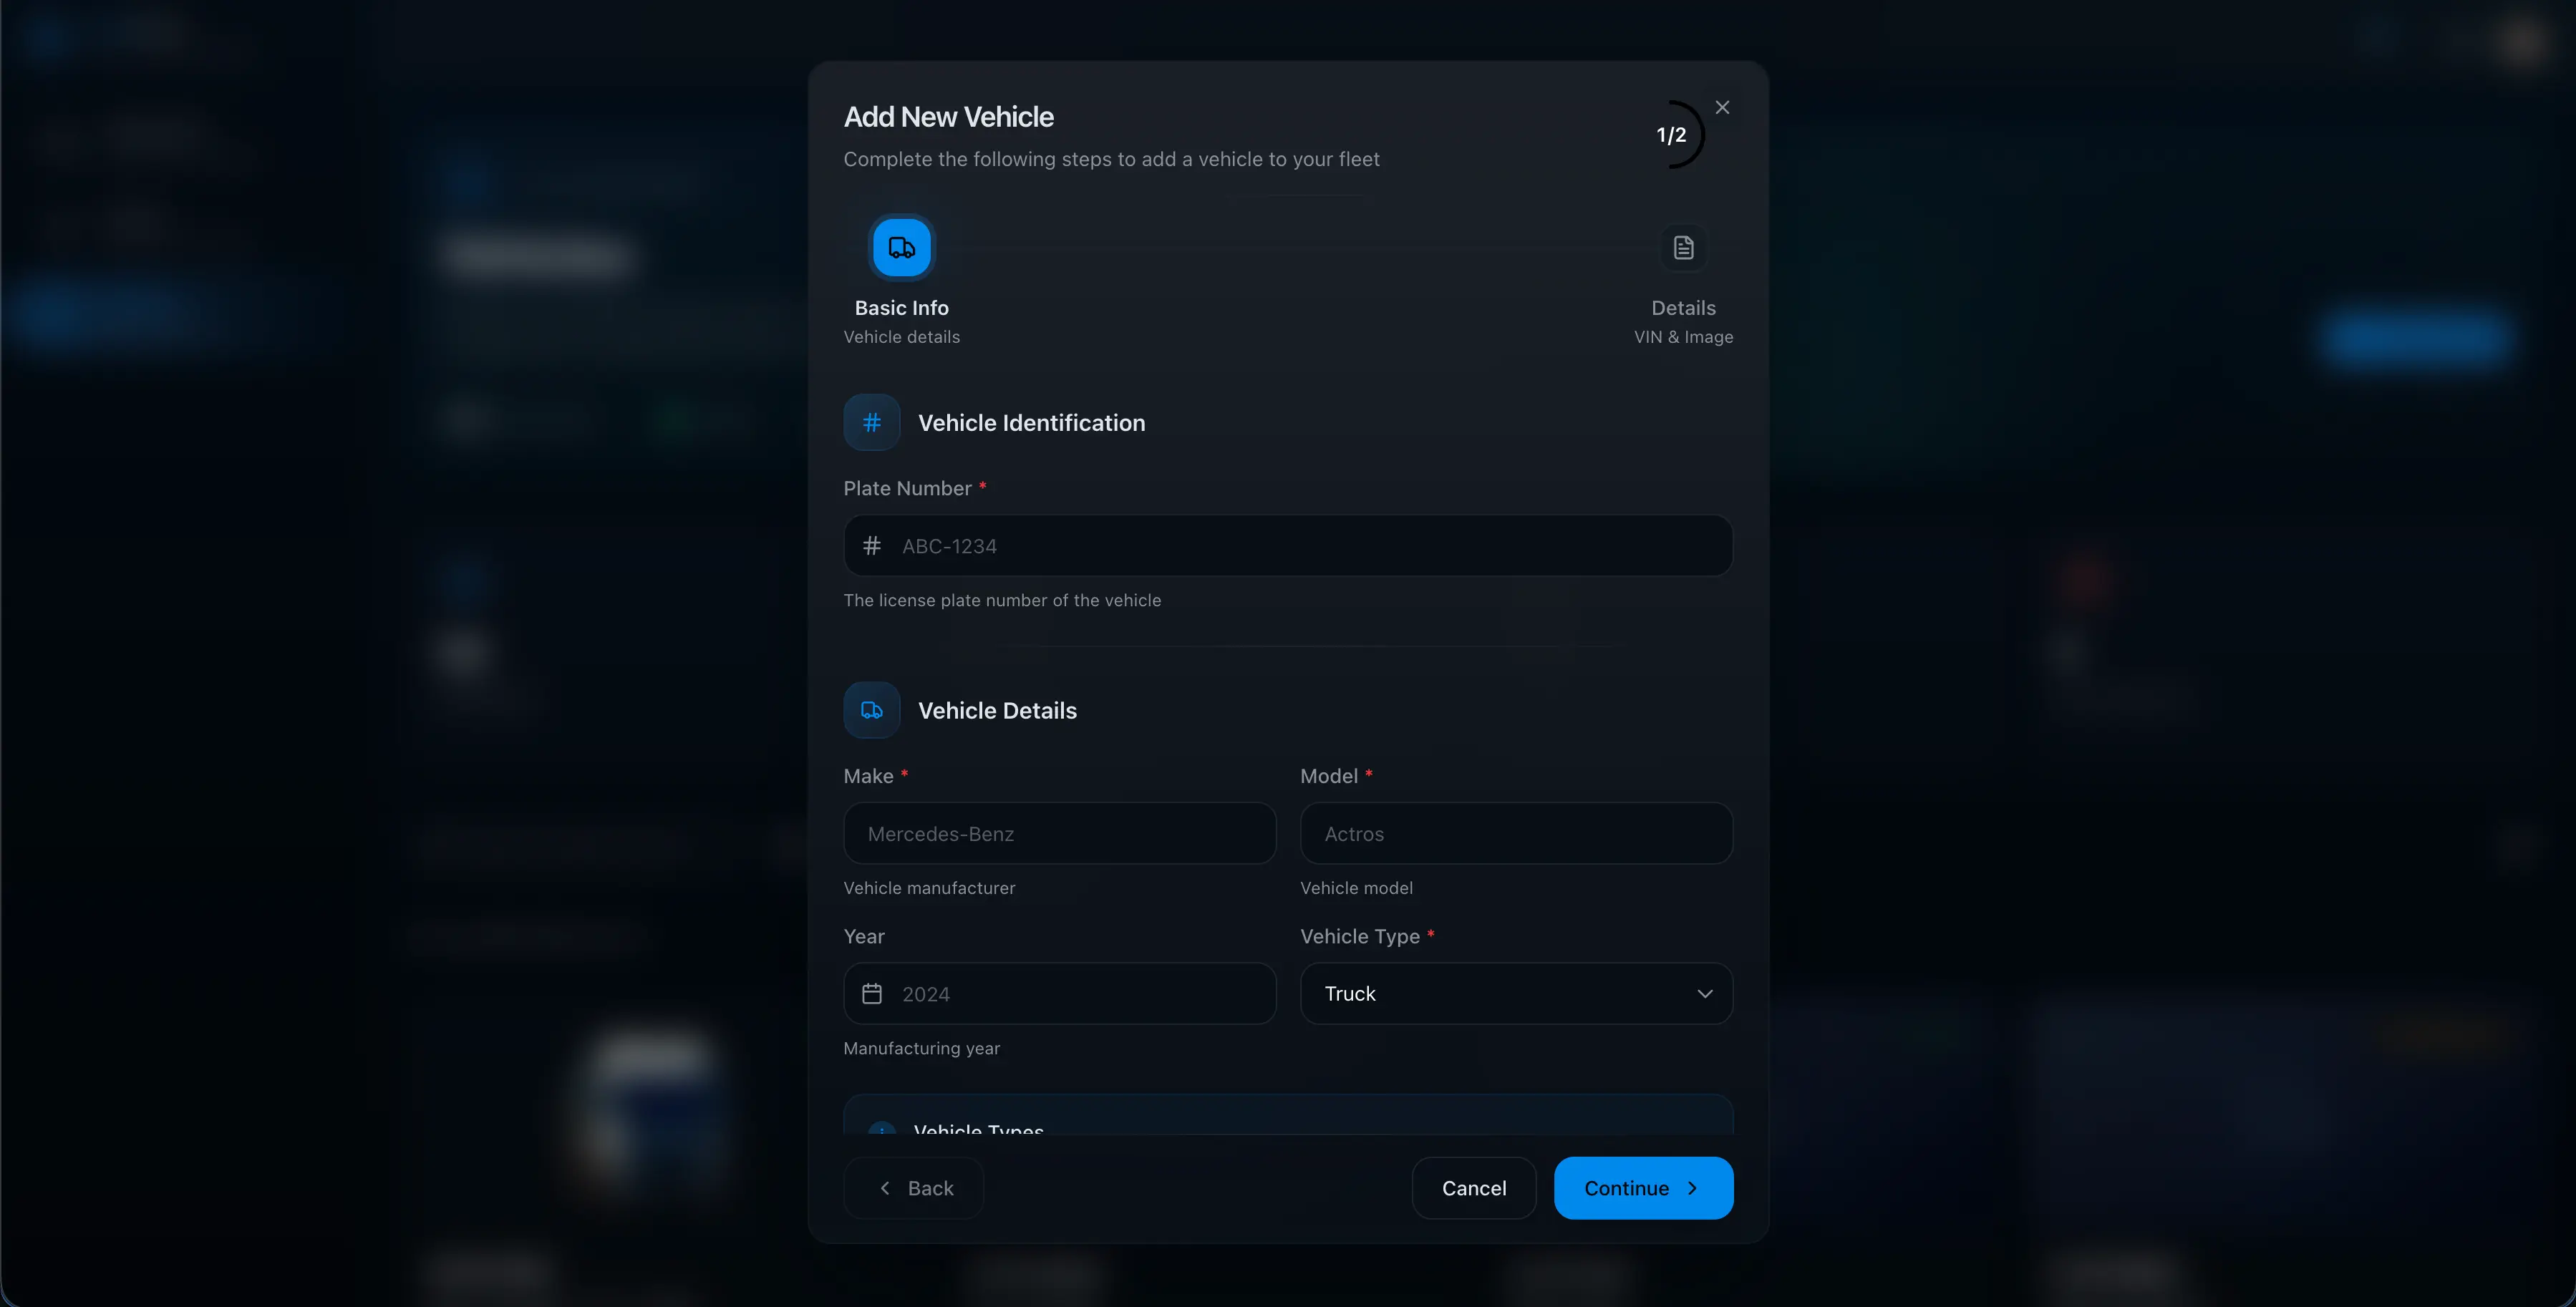Open the Vehicle Type chevron selector
Viewport: 2576px width, 1307px height.
[x=1704, y=993]
